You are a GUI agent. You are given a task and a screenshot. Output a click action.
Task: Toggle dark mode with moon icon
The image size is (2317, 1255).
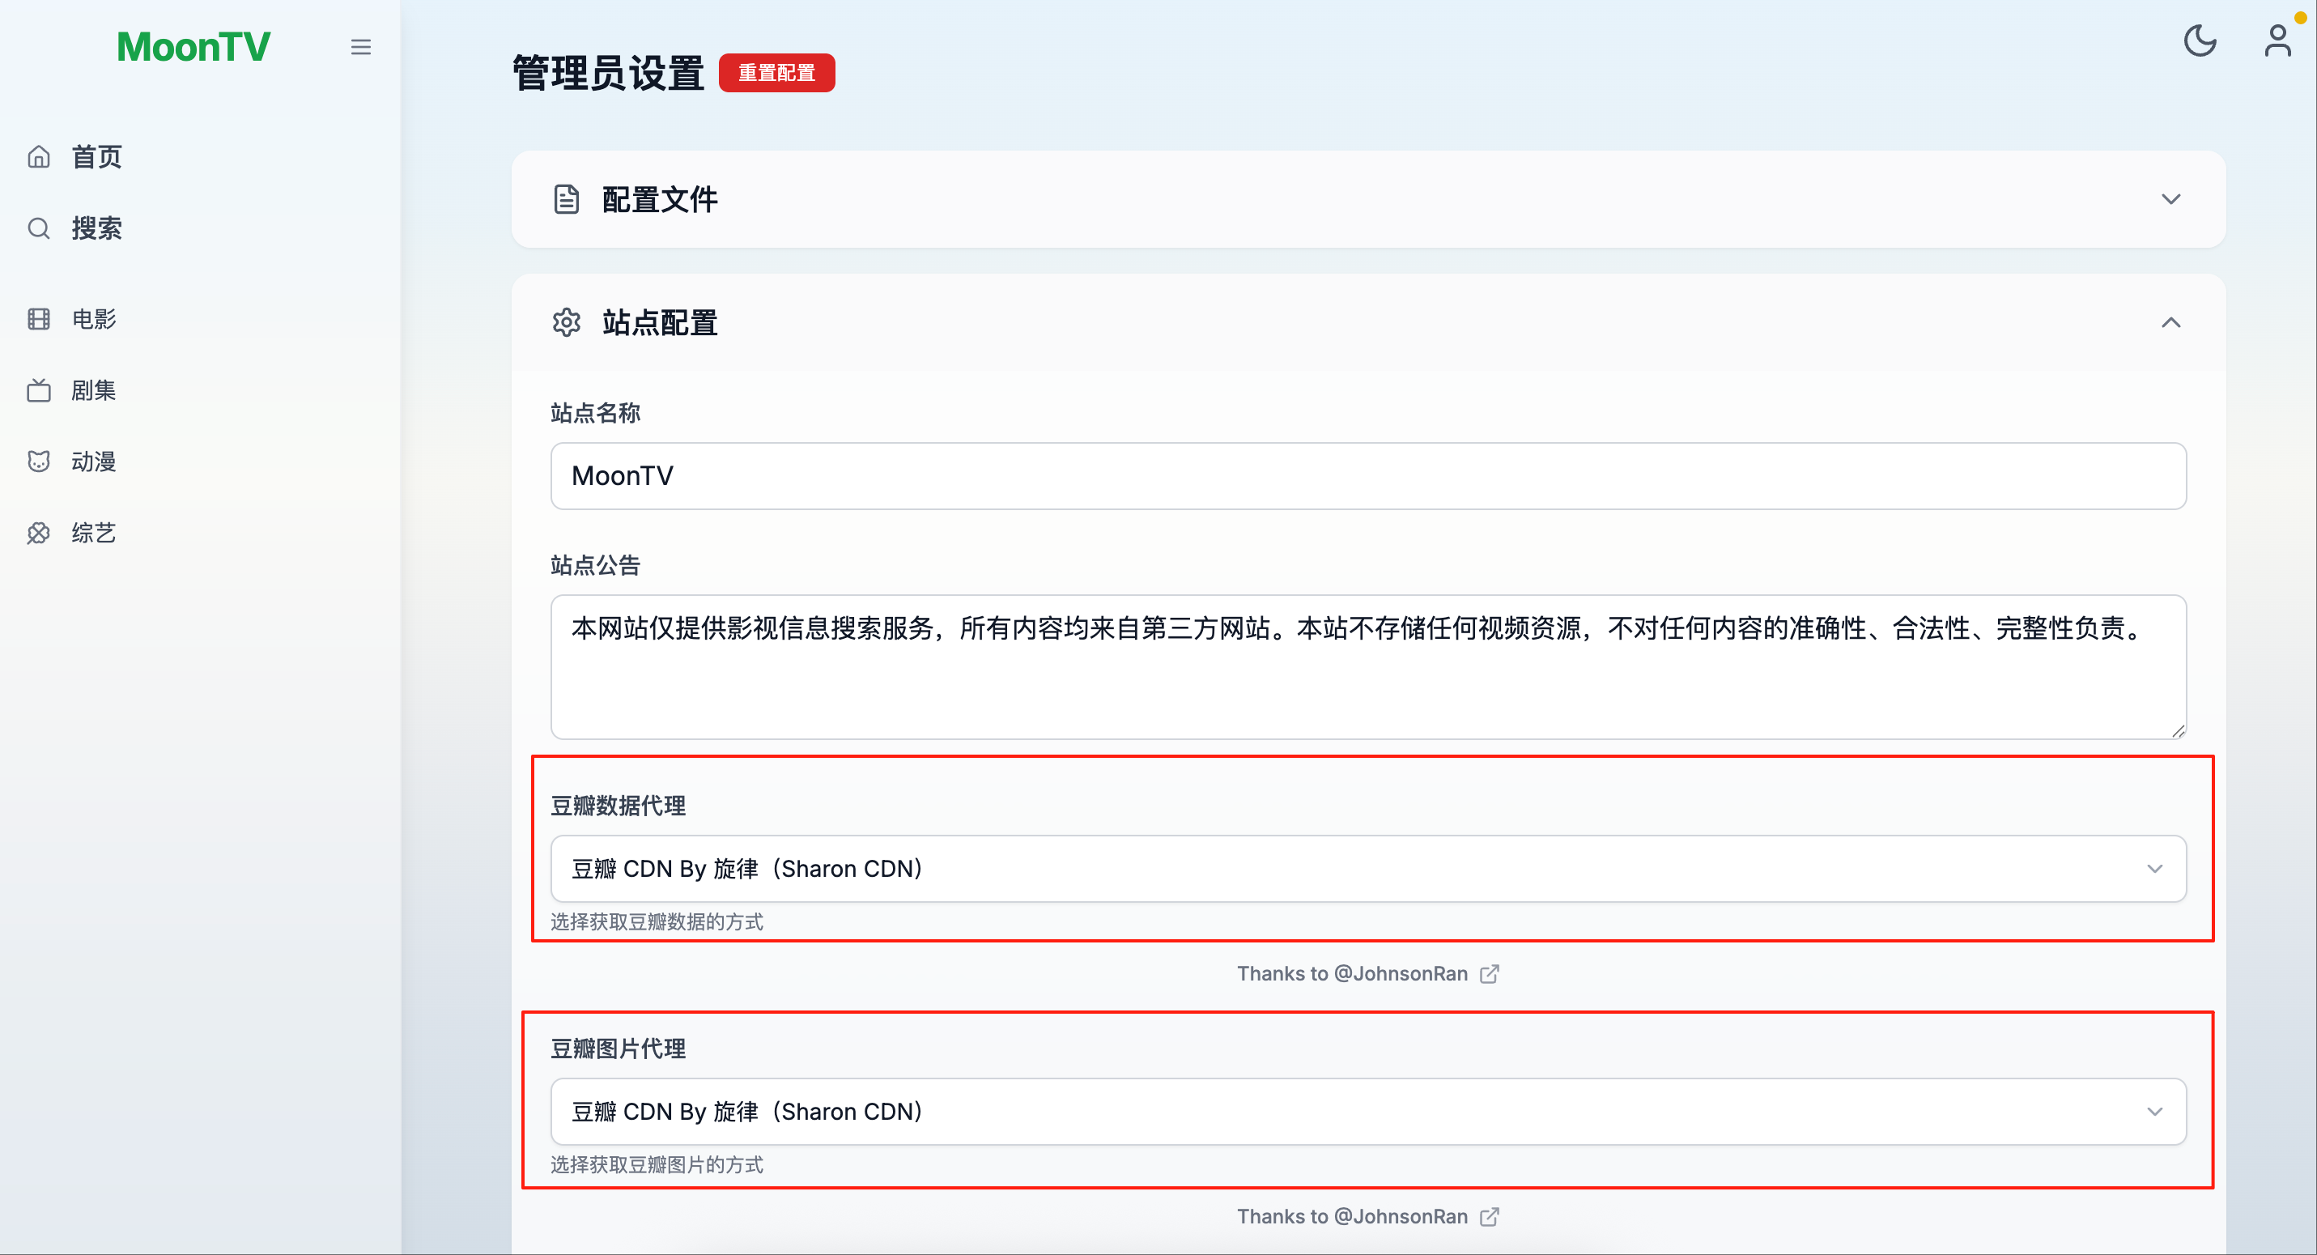coord(2199,40)
